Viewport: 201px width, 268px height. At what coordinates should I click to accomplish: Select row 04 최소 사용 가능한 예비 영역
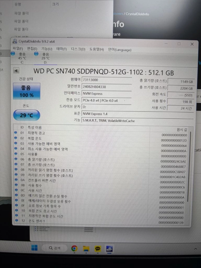(101, 150)
